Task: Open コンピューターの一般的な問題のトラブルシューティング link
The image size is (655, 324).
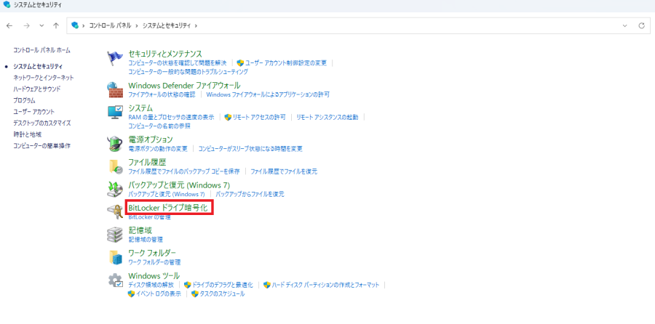Action: pyautogui.click(x=188, y=72)
